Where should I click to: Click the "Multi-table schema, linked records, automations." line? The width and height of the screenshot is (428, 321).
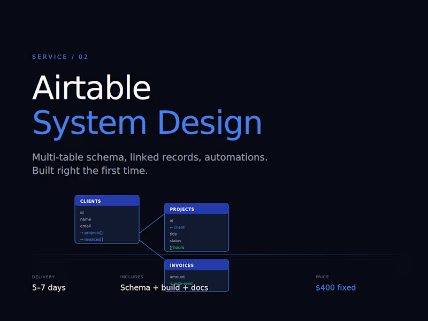click(150, 157)
